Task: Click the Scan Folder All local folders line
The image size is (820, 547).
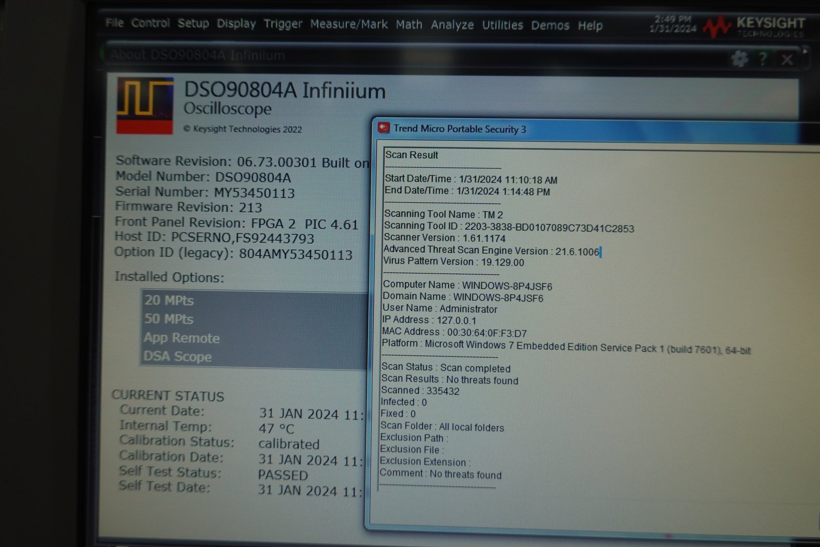Action: (x=442, y=427)
